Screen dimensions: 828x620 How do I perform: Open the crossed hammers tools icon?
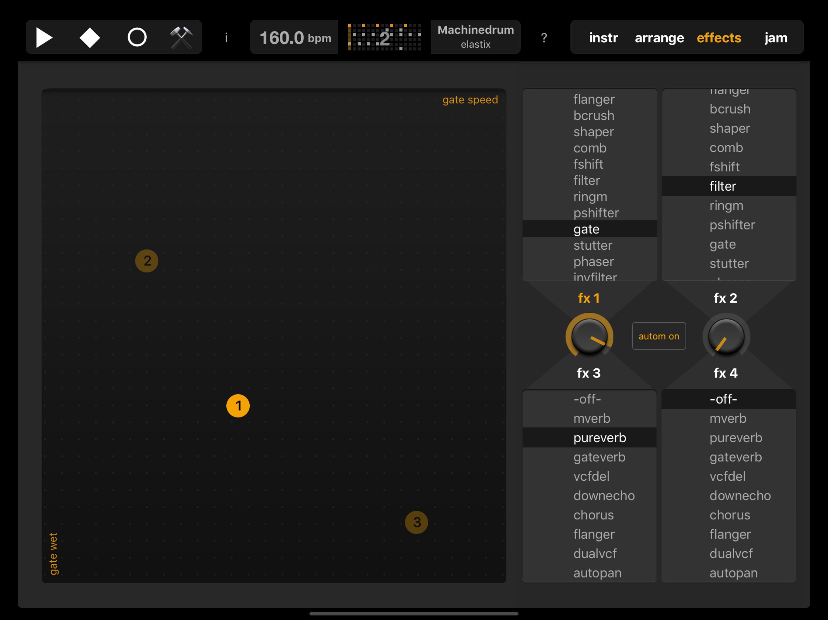coord(182,38)
